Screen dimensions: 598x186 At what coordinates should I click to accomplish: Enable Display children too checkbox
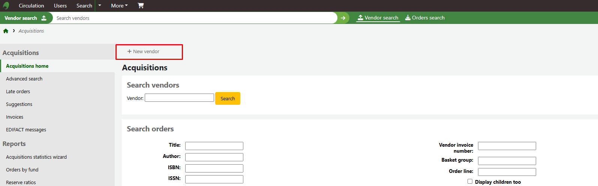tap(470, 181)
